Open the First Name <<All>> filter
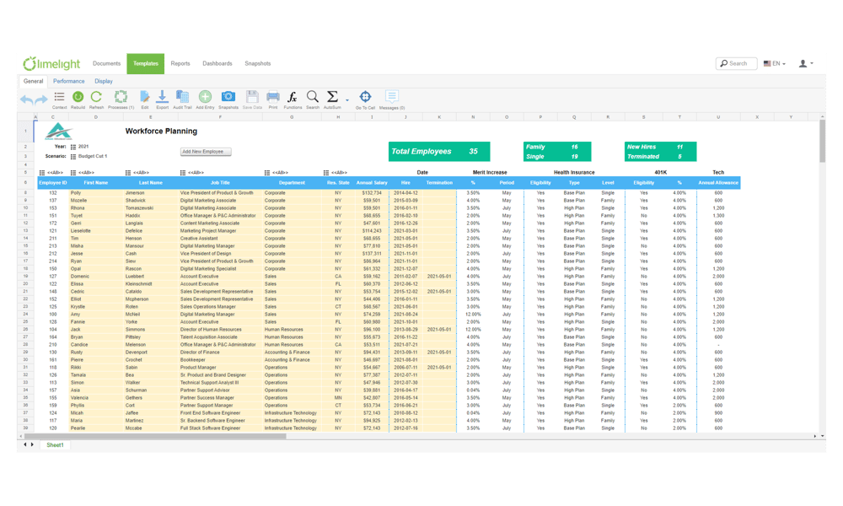 click(x=83, y=173)
